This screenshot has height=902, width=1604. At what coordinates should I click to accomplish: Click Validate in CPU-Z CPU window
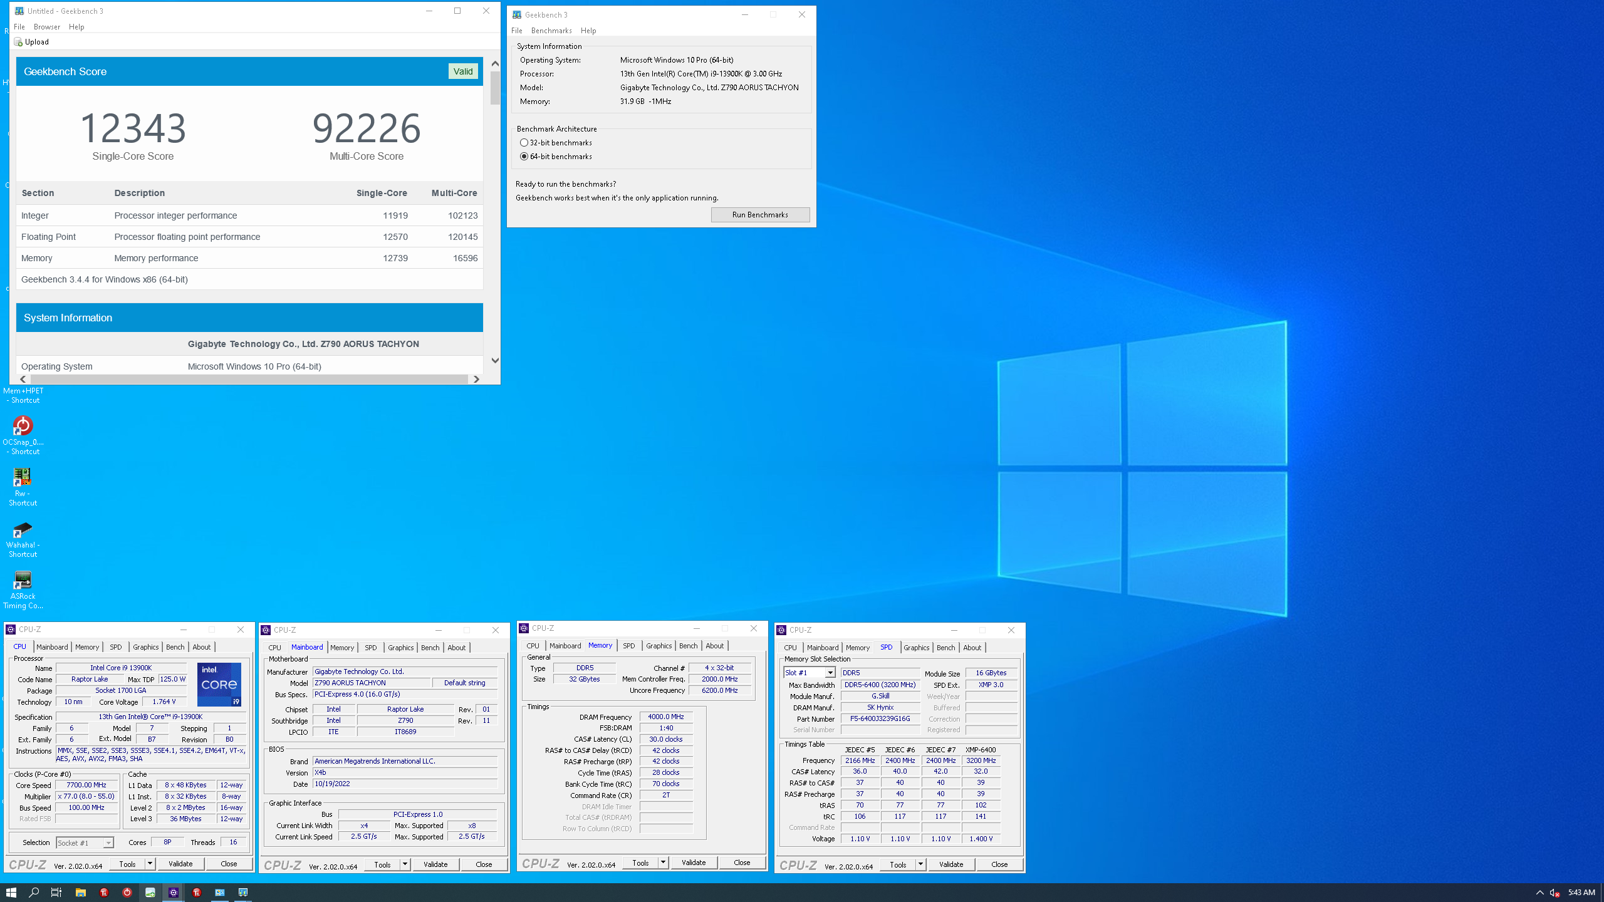180,864
